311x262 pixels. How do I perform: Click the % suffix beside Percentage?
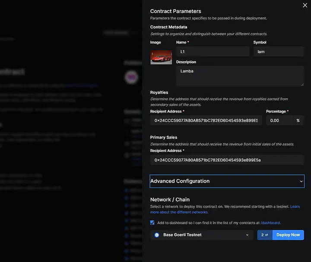pos(298,120)
